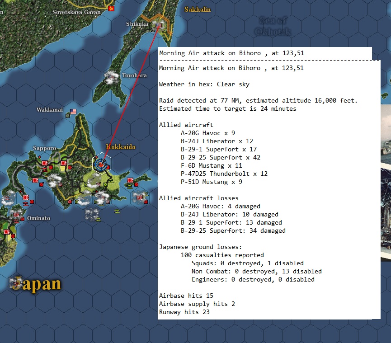Click the Sovetskaya Gavan label
Screen dimensions: 391x343
(x=76, y=12)
